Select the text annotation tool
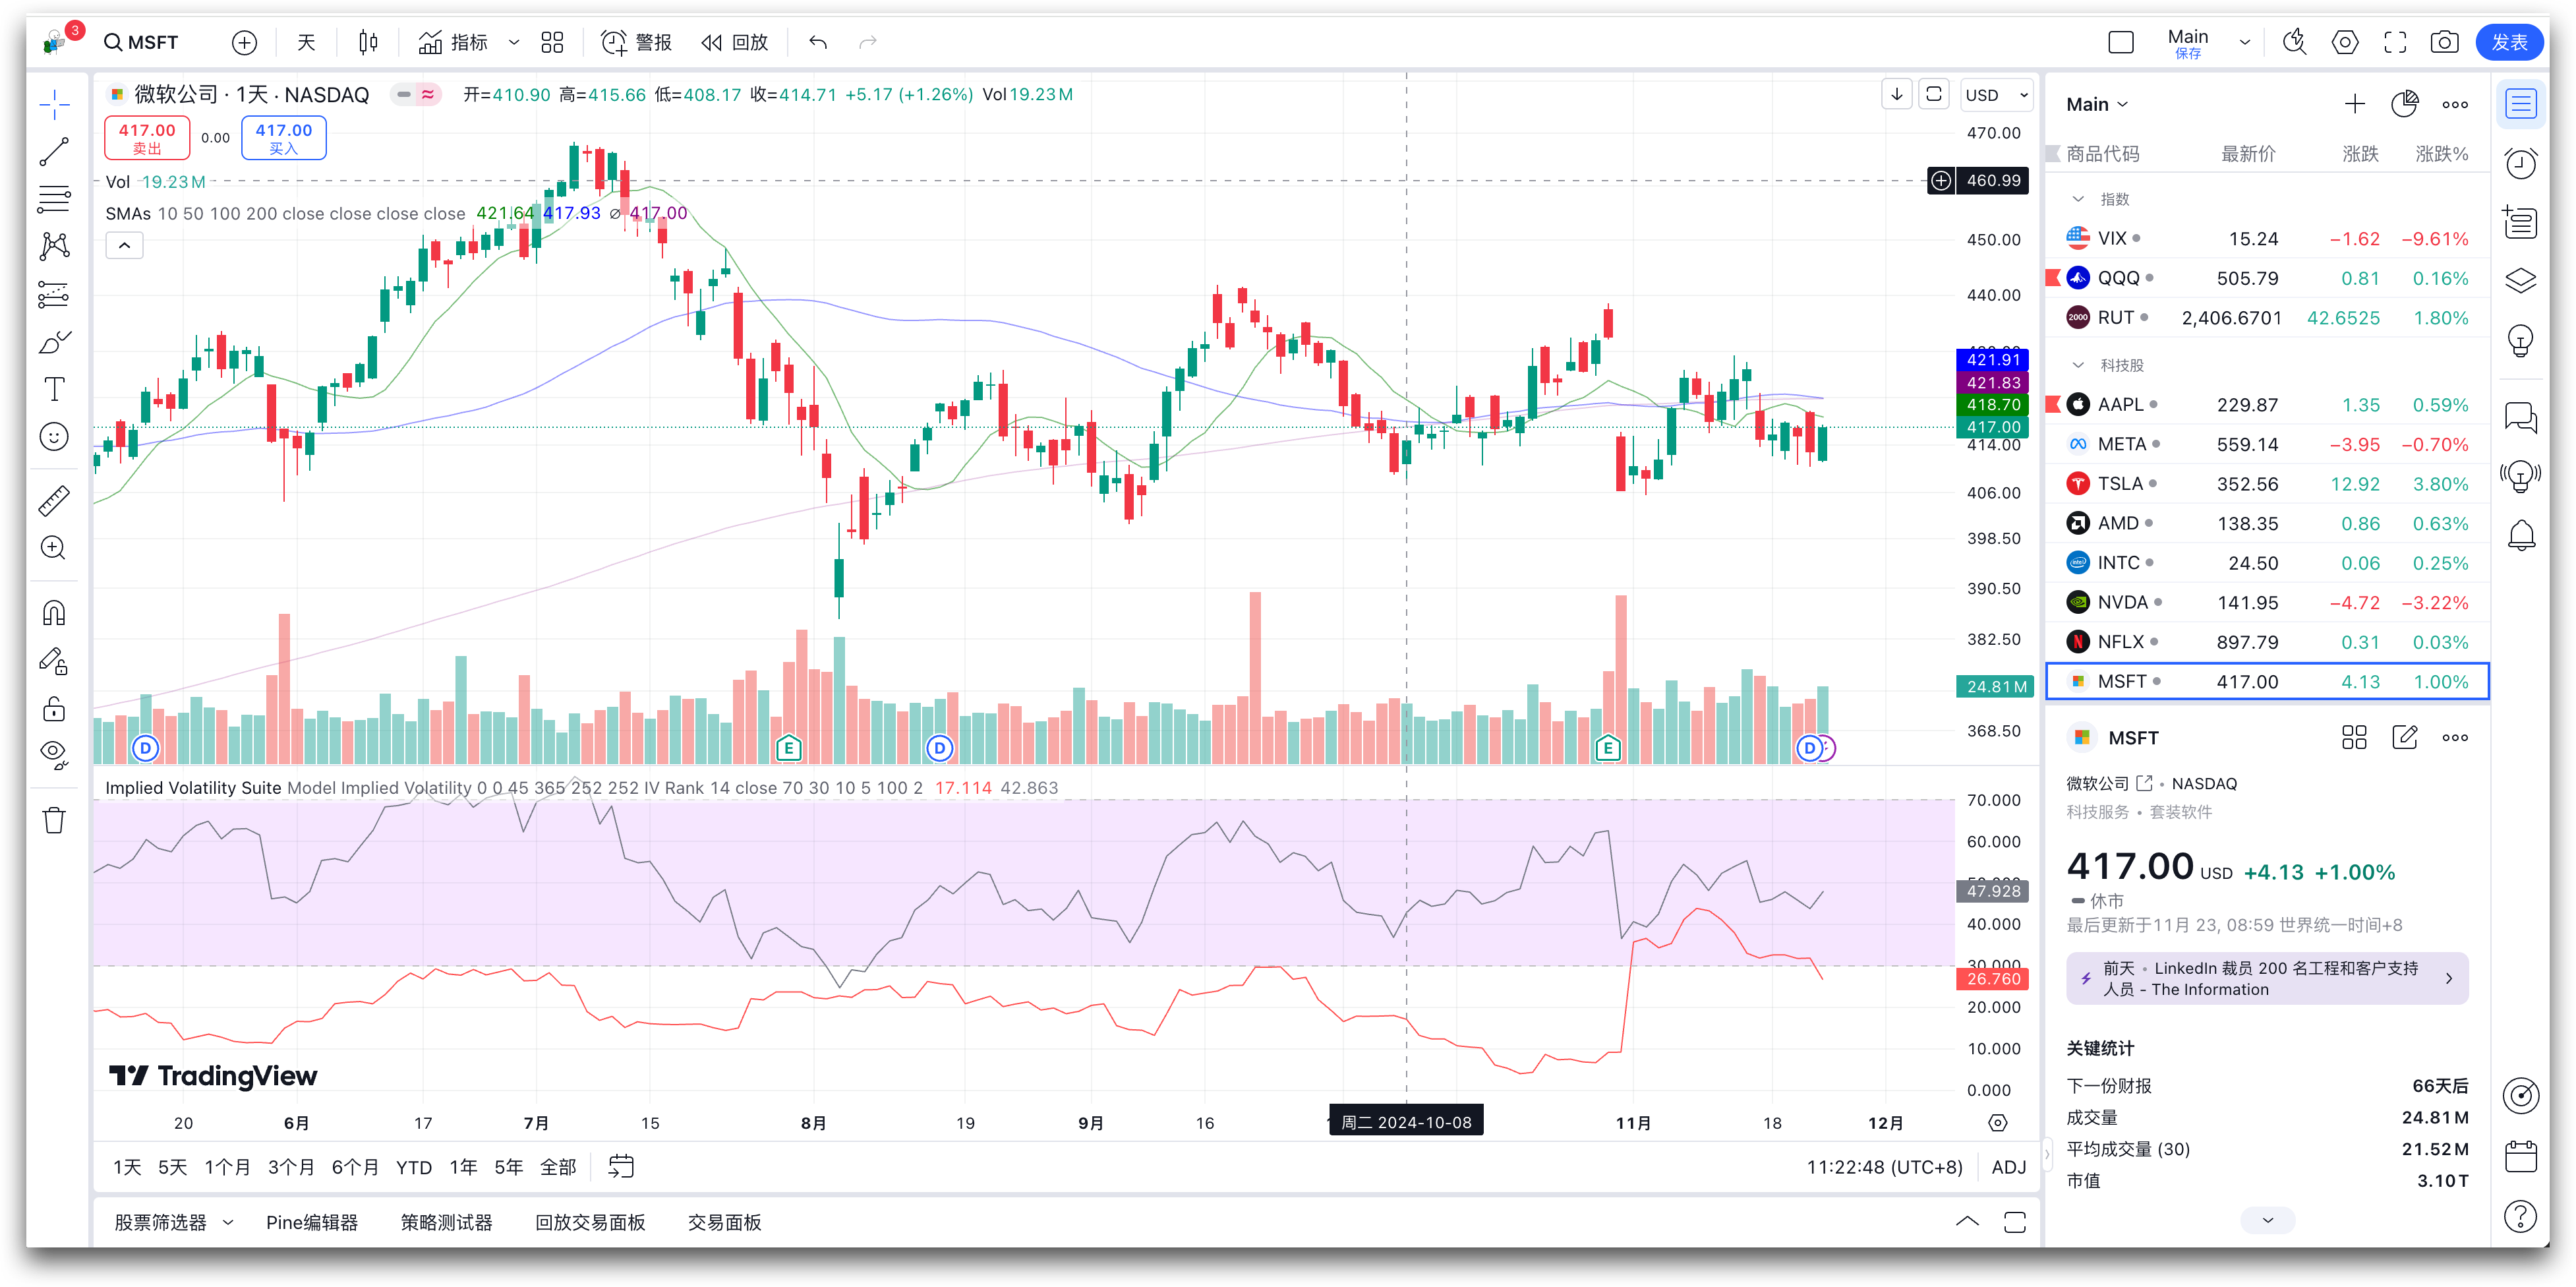The height and width of the screenshot is (1287, 2576). [54, 389]
